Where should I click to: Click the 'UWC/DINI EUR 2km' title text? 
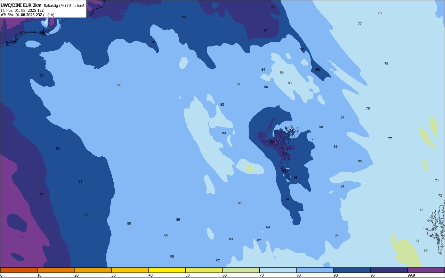21,5
